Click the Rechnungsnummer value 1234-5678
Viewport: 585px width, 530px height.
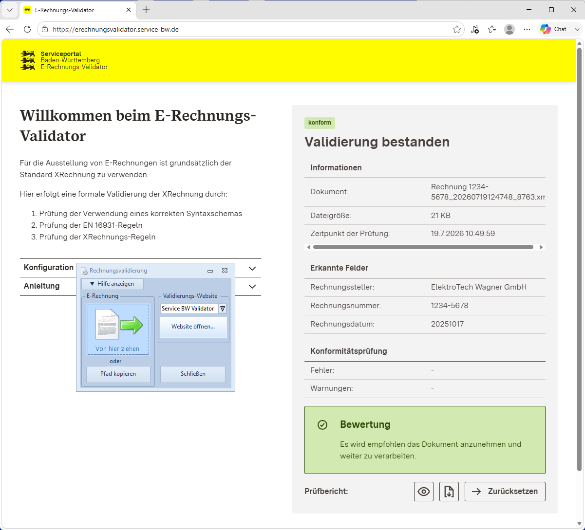pyautogui.click(x=450, y=306)
